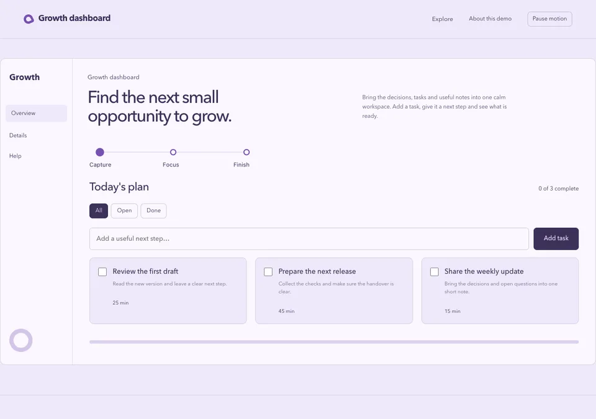Click the 25 min duration label
The height and width of the screenshot is (419, 596).
click(x=120, y=303)
